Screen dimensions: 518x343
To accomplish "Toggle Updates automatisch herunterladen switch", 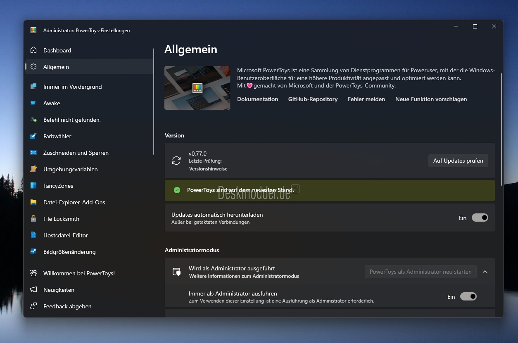I will click(x=480, y=218).
